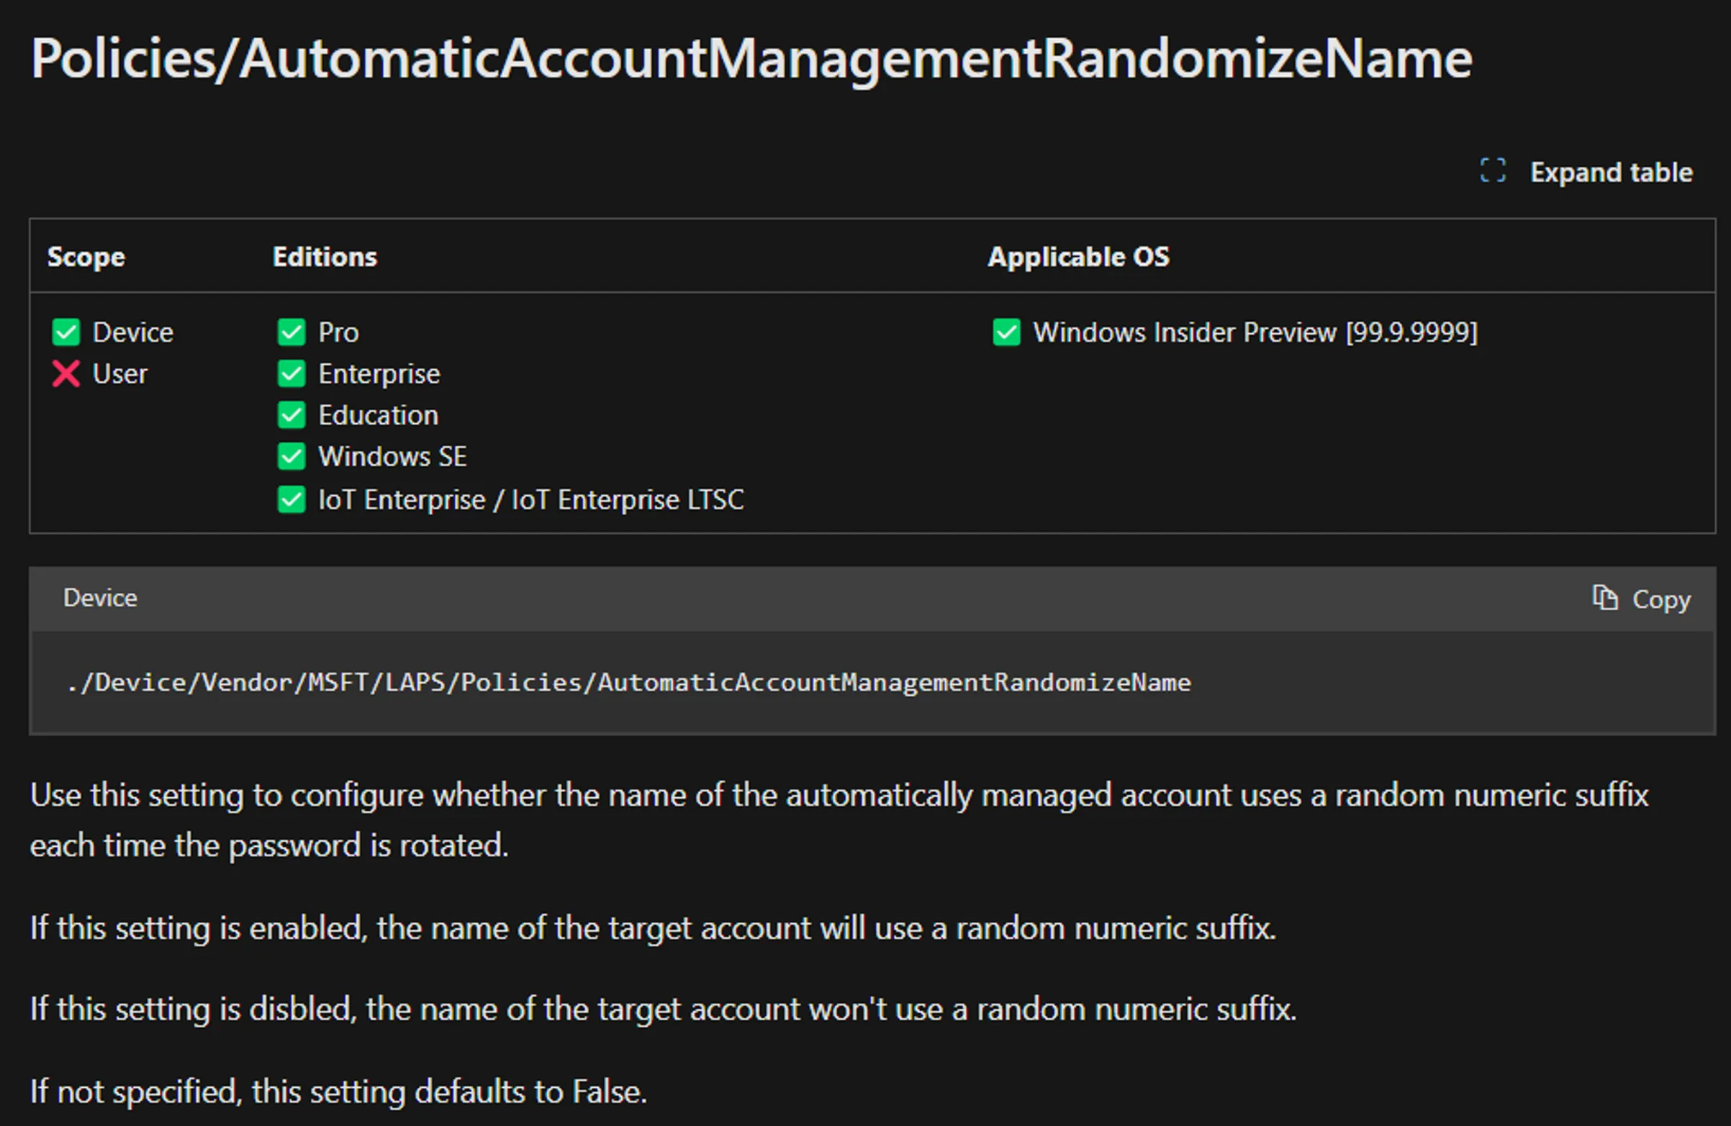1731x1126 pixels.
Task: Click the green check icon beside Windows SE
Action: click(x=291, y=456)
